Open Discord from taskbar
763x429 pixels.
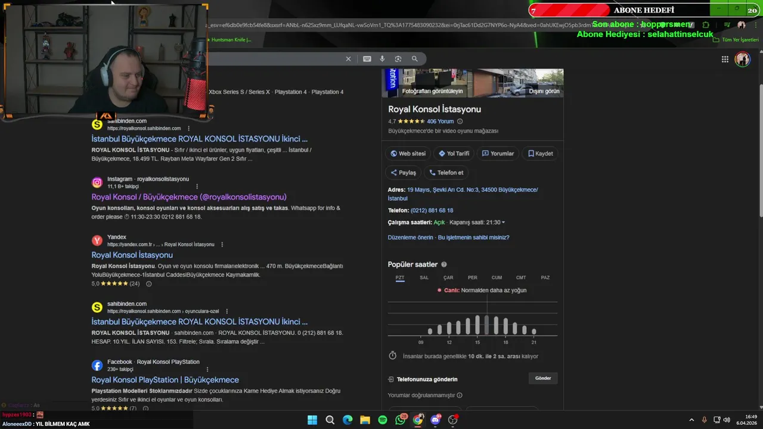pos(435,420)
